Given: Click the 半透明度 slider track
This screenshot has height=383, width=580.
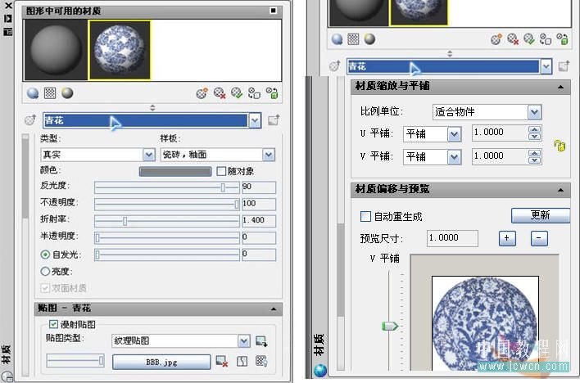Looking at the screenshot, I should click(x=167, y=237).
